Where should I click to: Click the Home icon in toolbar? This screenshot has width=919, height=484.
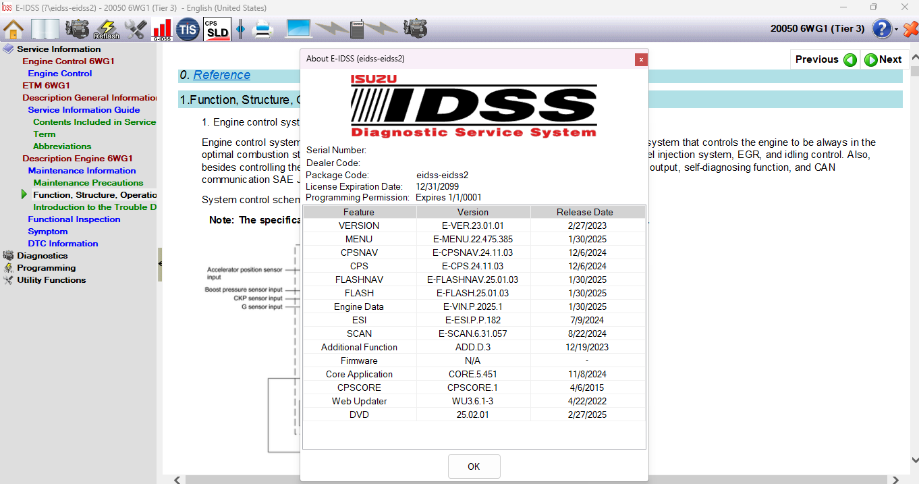(13, 29)
